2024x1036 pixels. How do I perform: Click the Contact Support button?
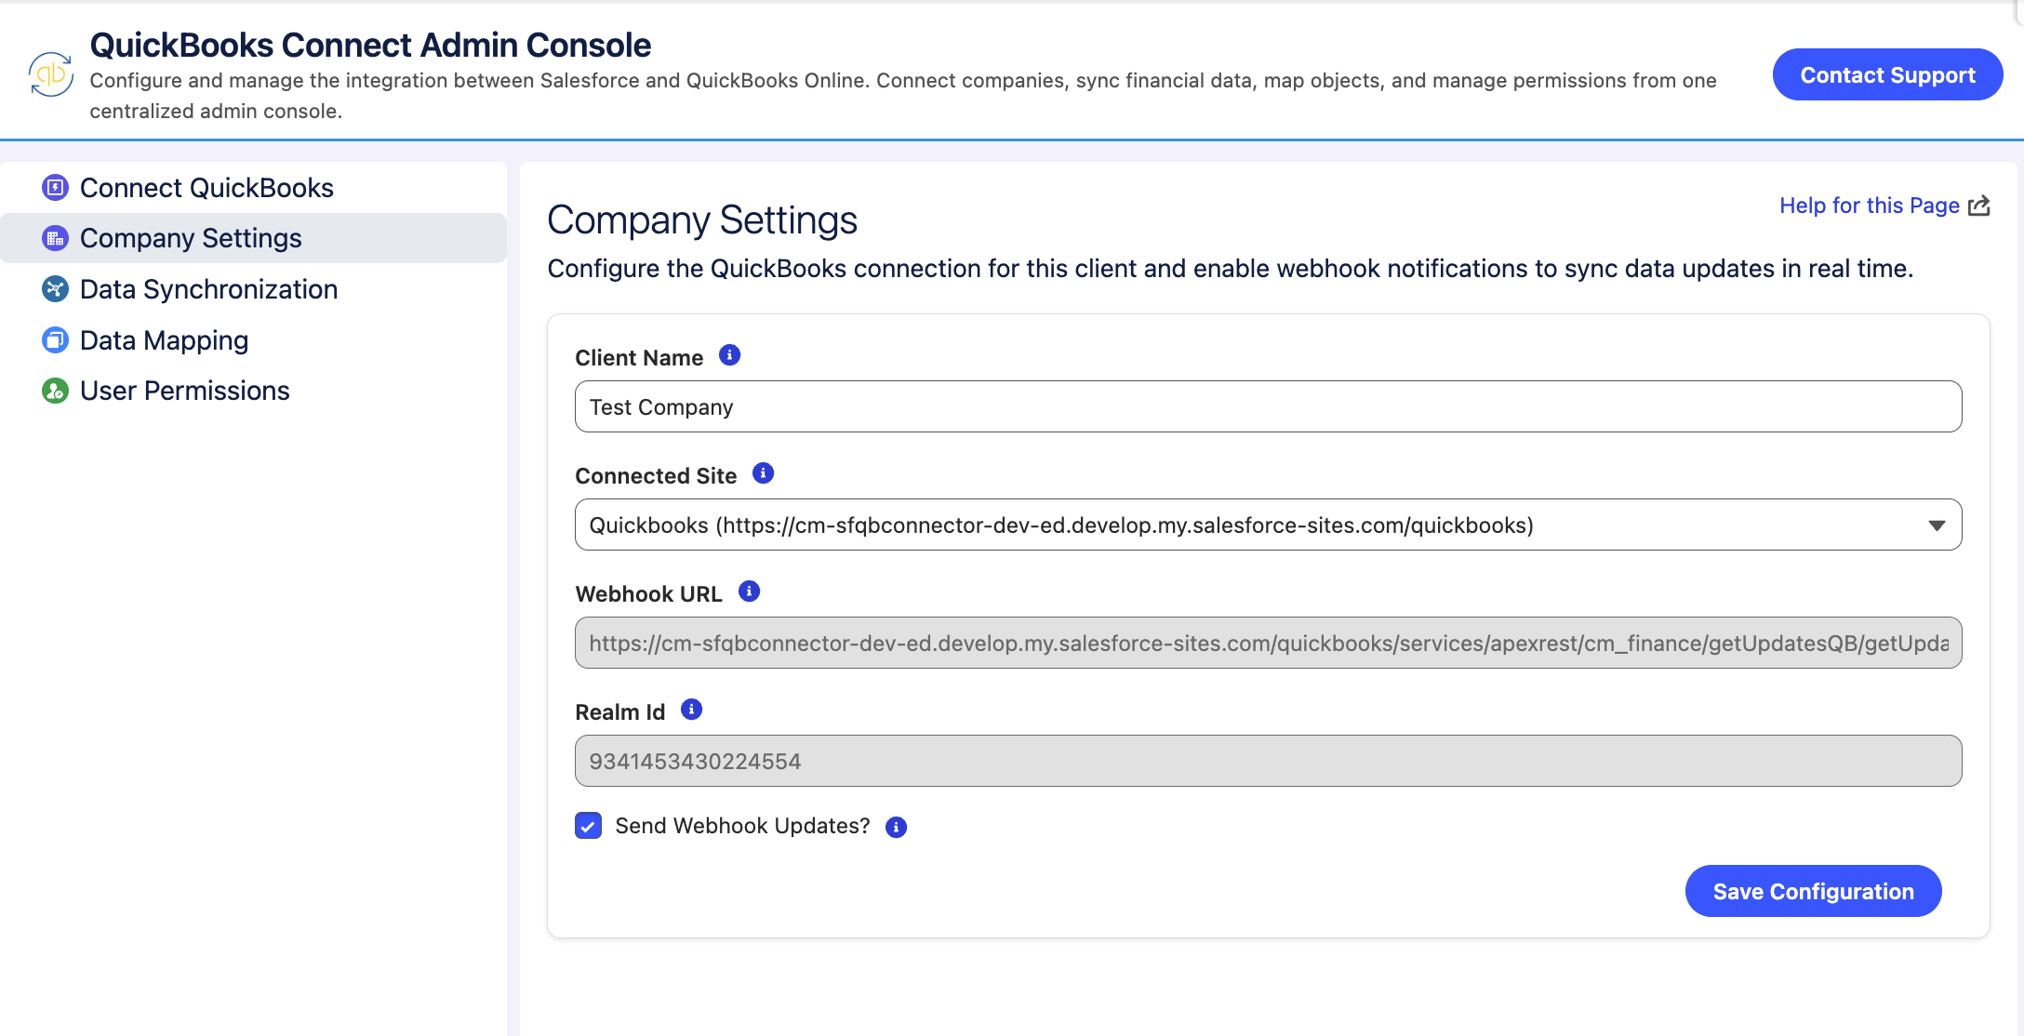(1888, 74)
